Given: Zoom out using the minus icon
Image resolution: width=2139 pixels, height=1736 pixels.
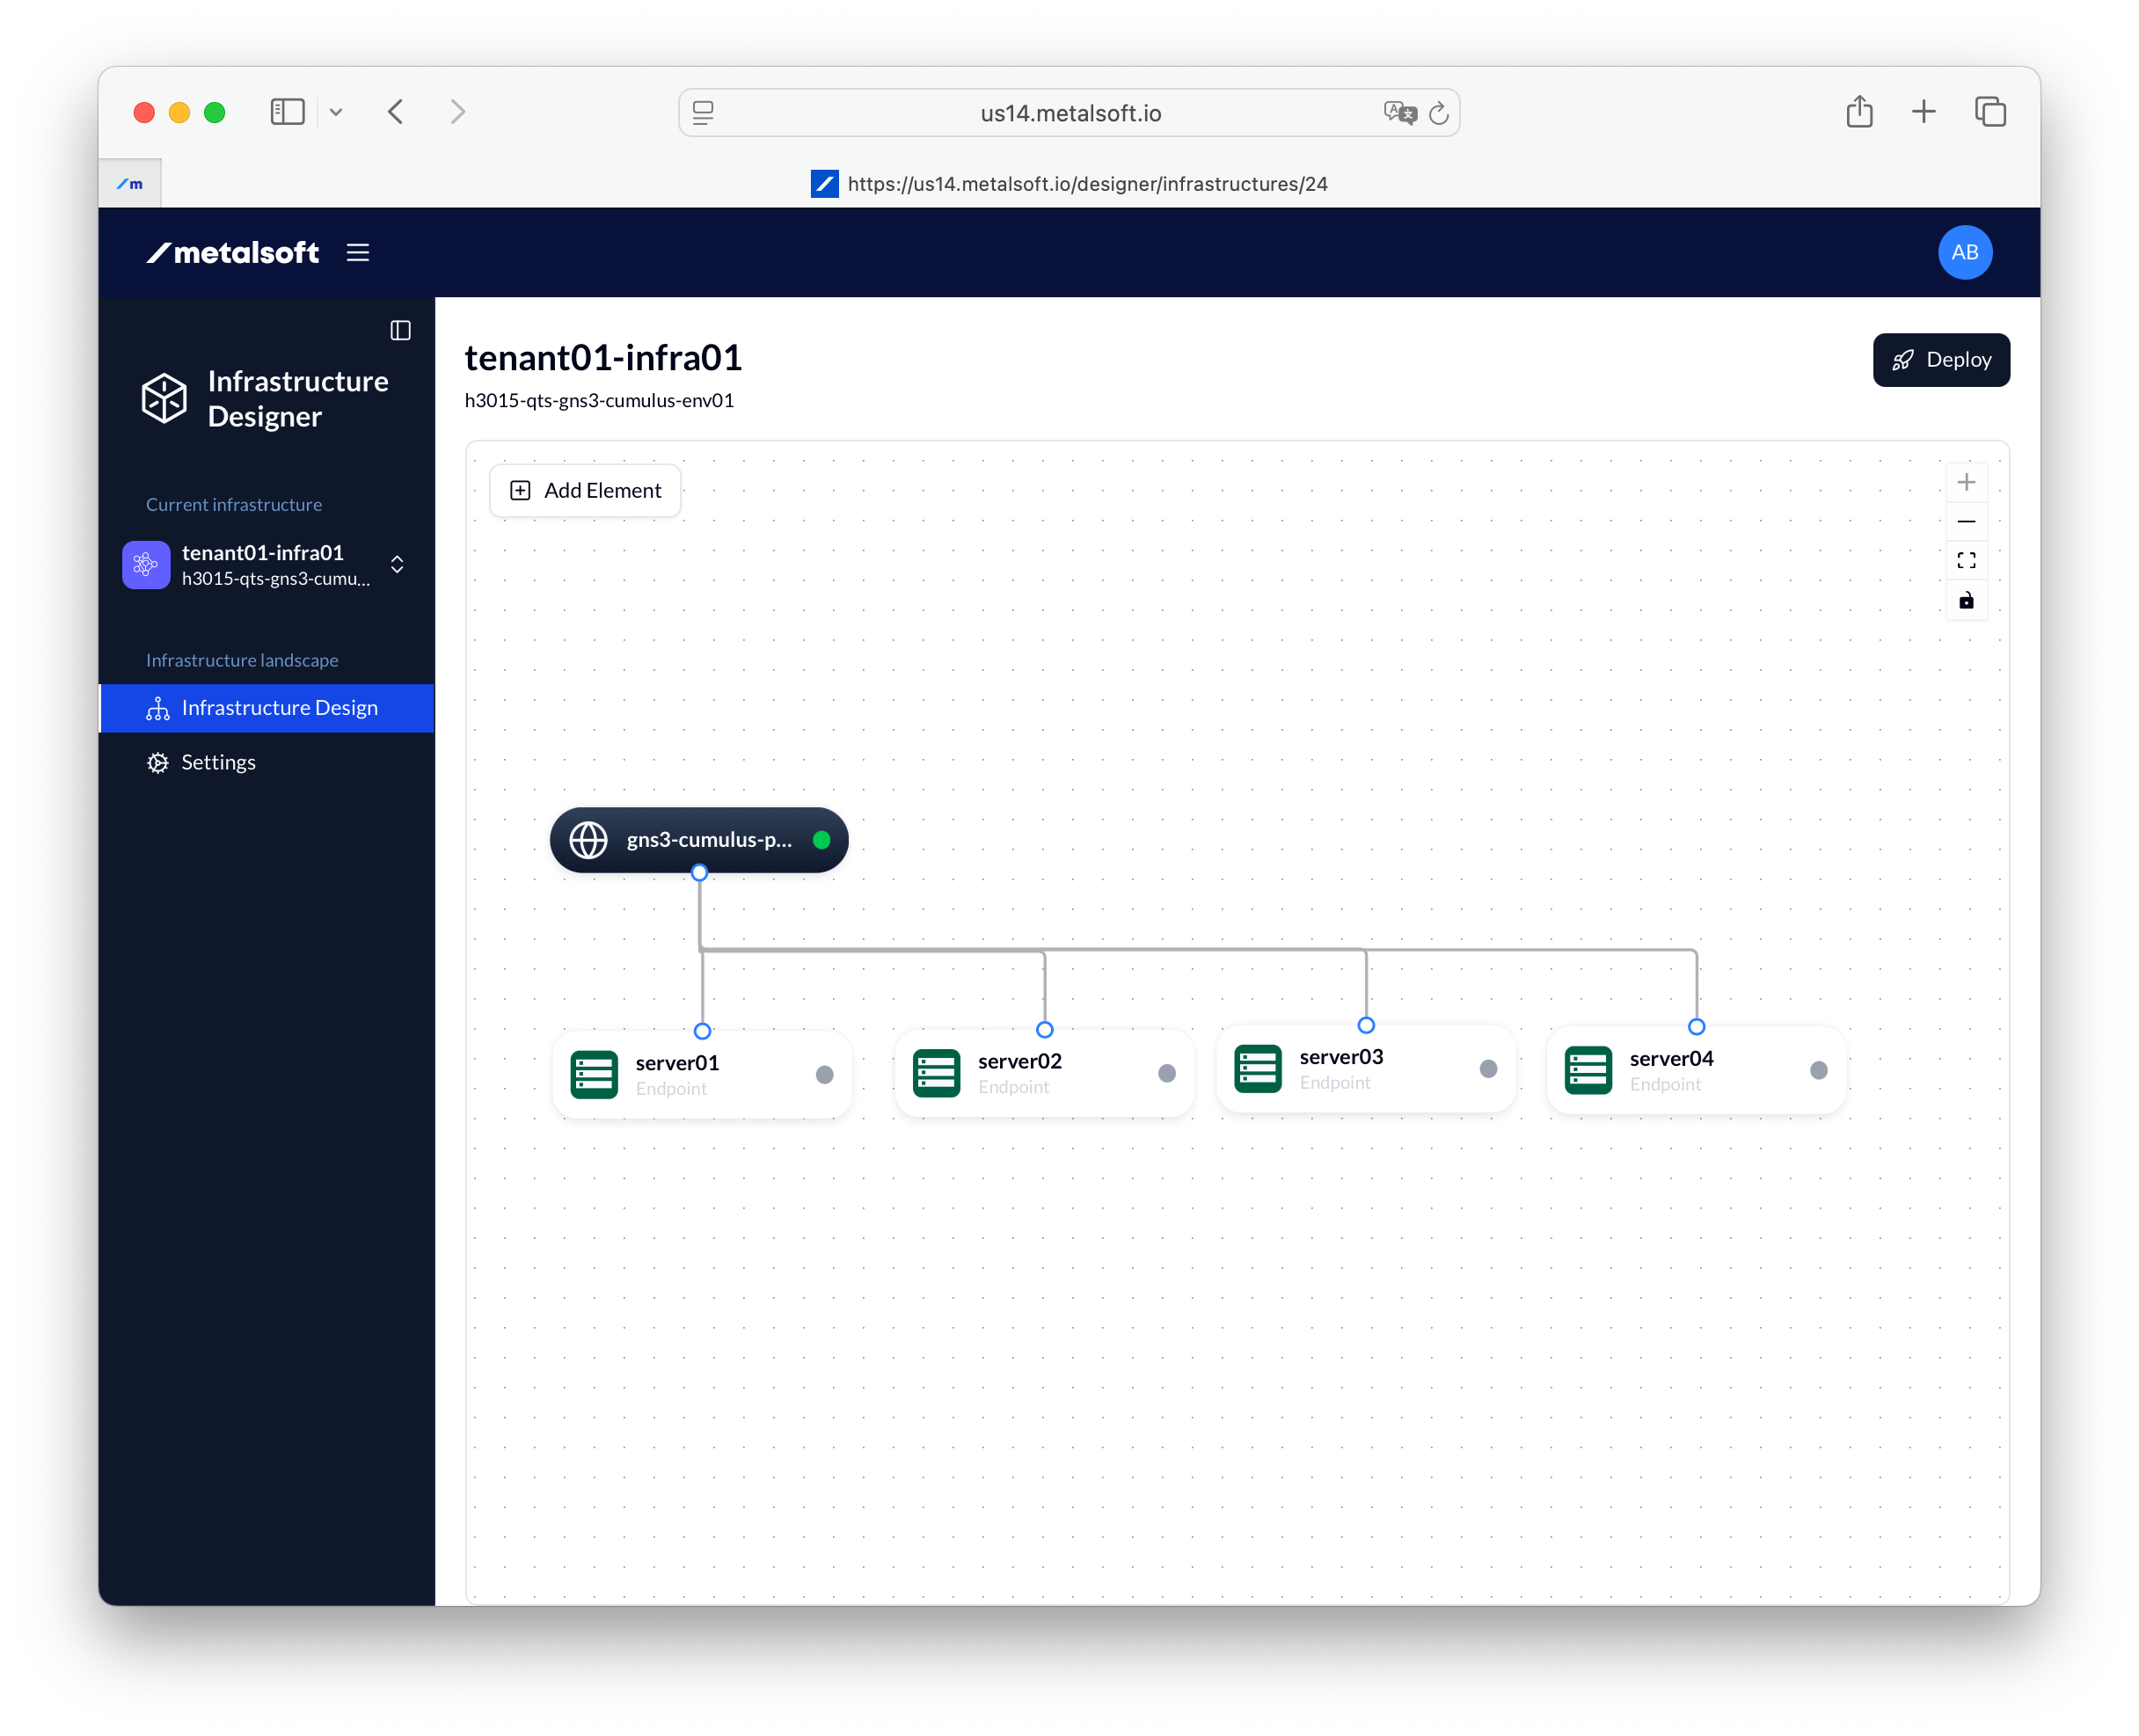Looking at the screenshot, I should tap(1967, 521).
